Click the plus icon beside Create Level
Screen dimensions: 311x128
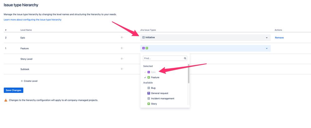click(22, 81)
